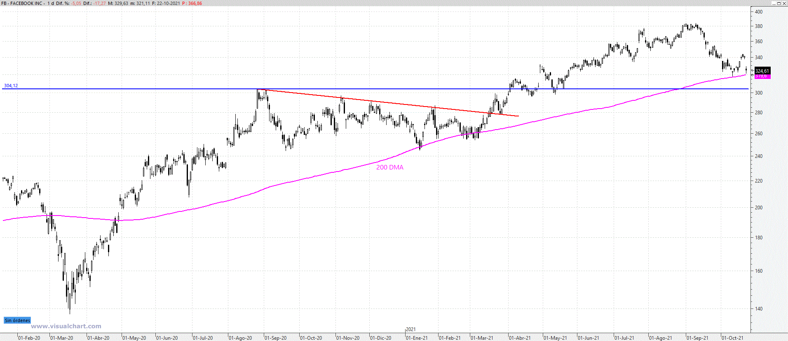The height and width of the screenshot is (341, 788).
Task: Click the '200 DMA' annotation text
Action: coord(390,167)
